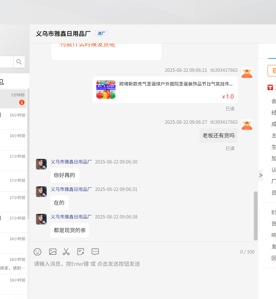Click the send image icon
The height and width of the screenshot is (299, 276).
click(53, 252)
